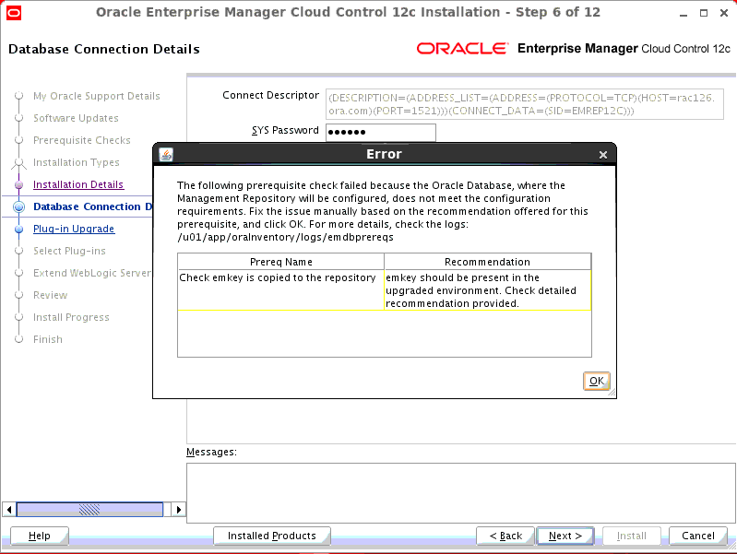Image resolution: width=737 pixels, height=554 pixels.
Task: Click the Installation Types step
Action: point(77,162)
